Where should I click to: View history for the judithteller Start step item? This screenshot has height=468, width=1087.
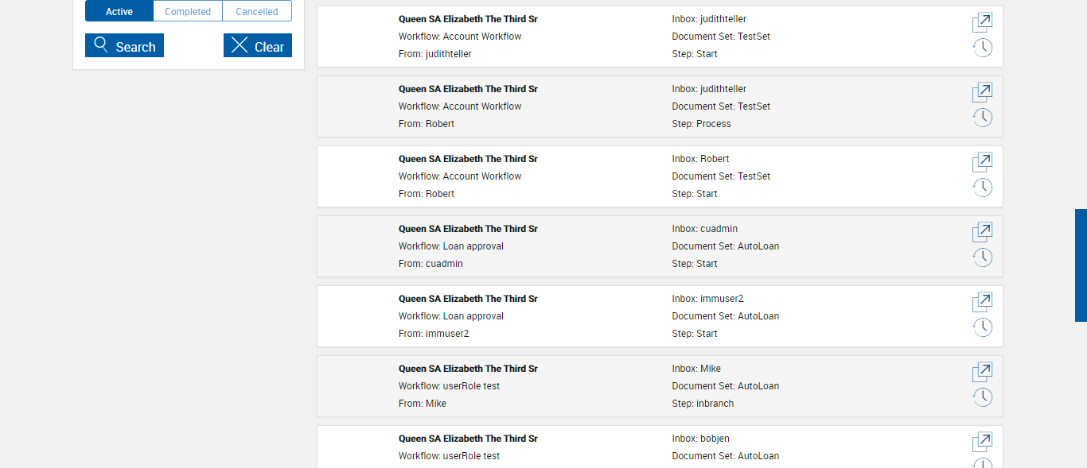[x=982, y=48]
